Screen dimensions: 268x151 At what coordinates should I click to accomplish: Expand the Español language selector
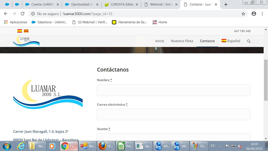231,41
